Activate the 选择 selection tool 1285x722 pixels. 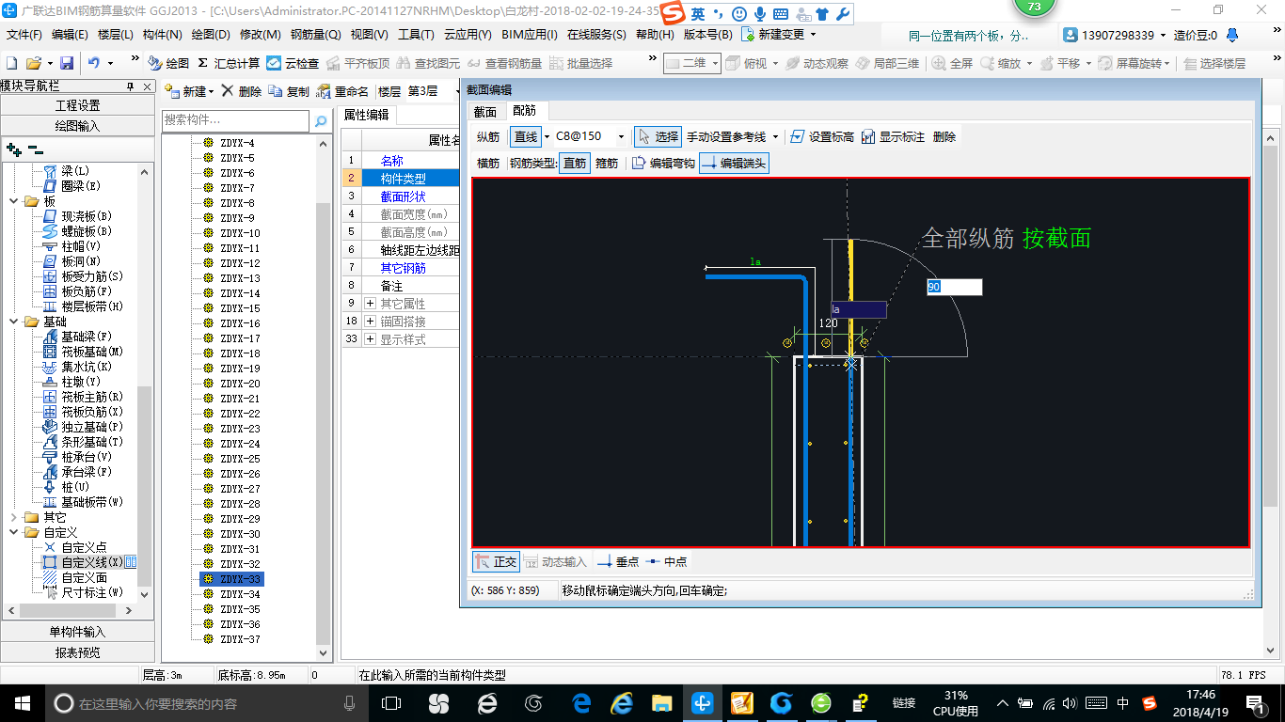pyautogui.click(x=658, y=136)
